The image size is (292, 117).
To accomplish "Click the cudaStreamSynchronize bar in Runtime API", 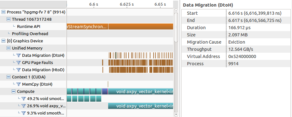I will 87,26.
